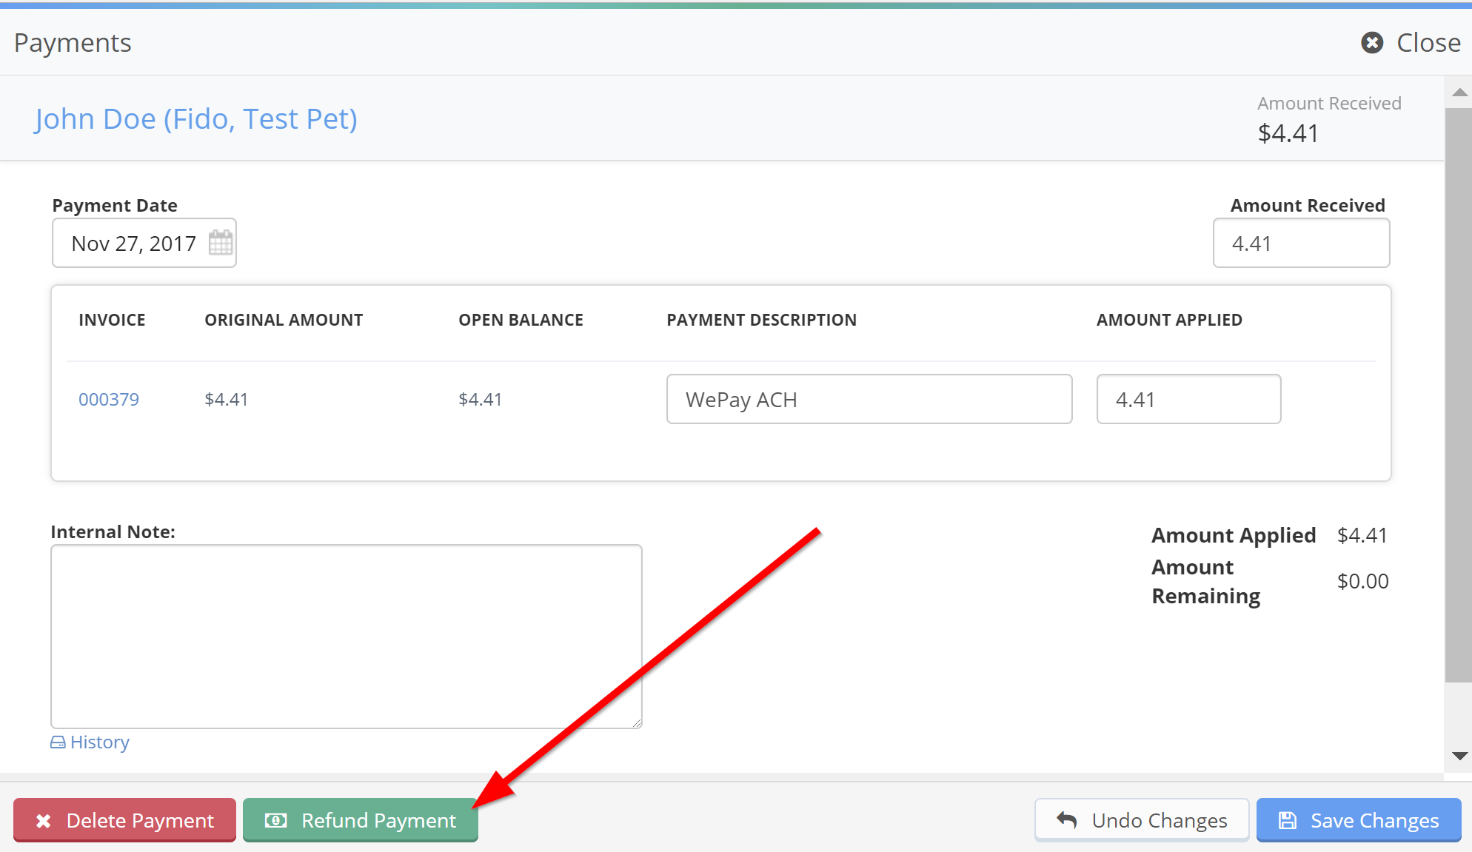Focus the Payment Date field
Viewport: 1472px width, 852px height.
(x=144, y=243)
